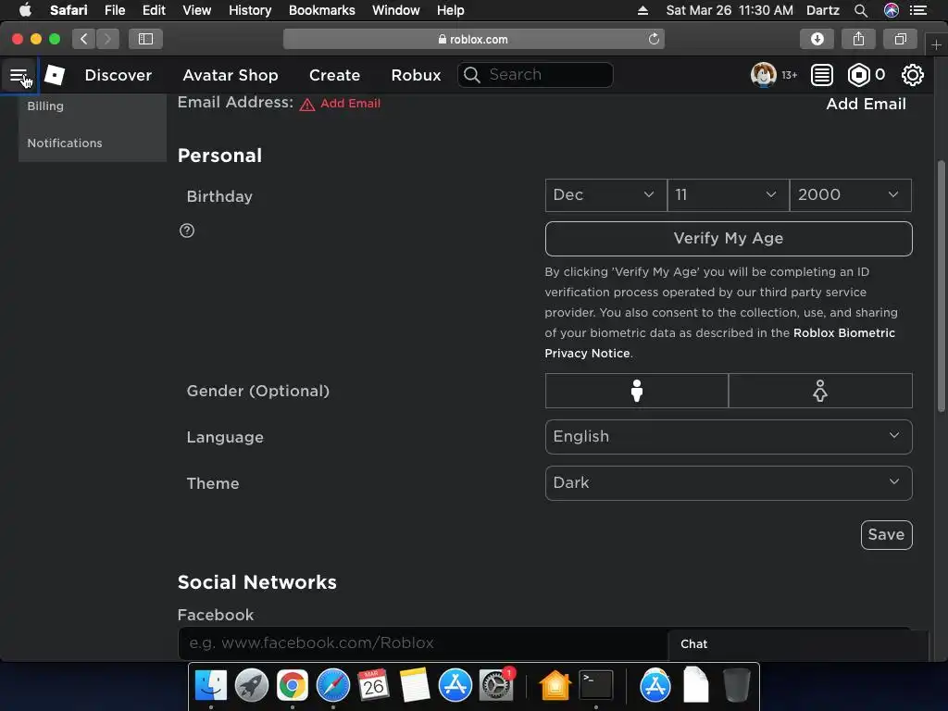This screenshot has width=948, height=711.
Task: Open Launchpad from the Dock
Action: tap(252, 686)
